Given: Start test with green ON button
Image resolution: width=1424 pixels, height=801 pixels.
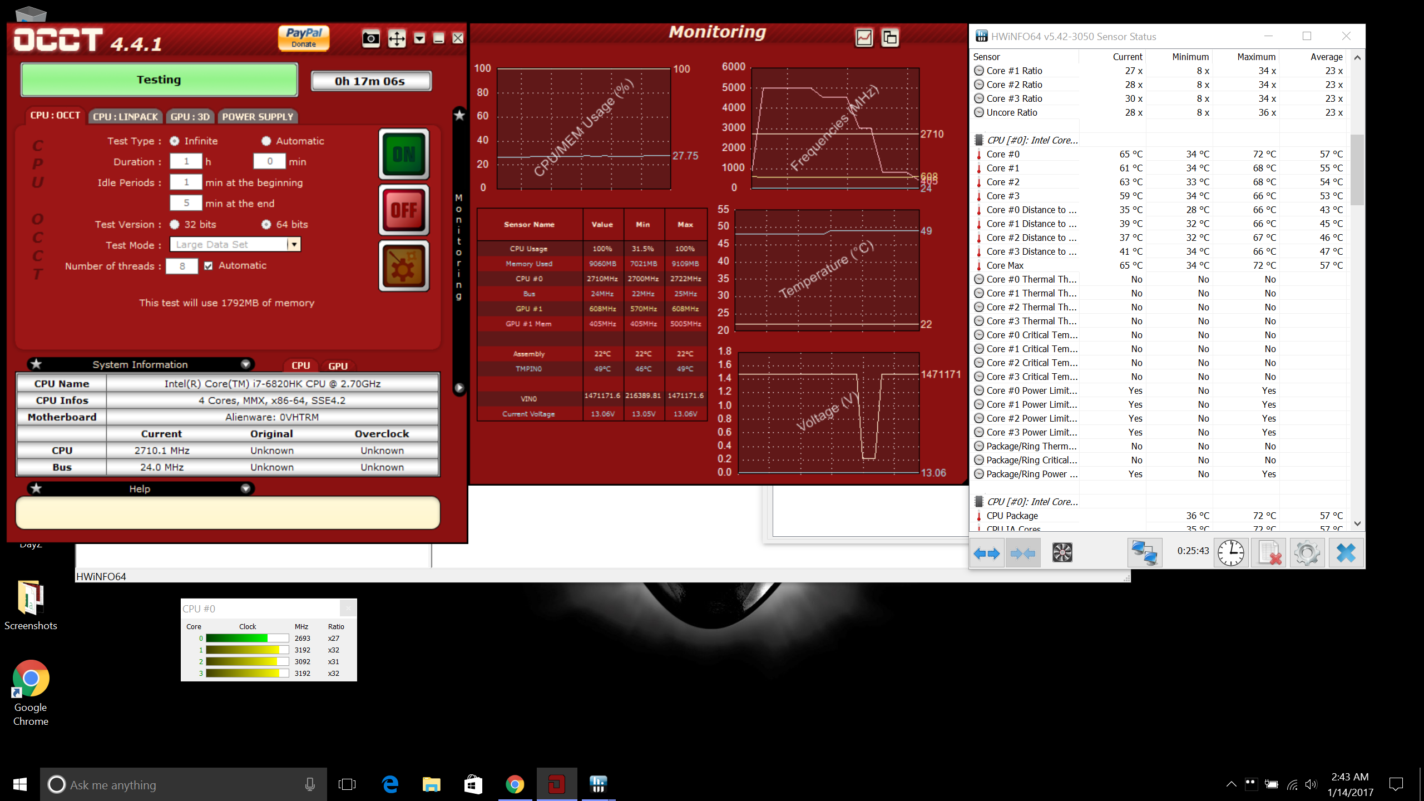Looking at the screenshot, I should click(404, 154).
